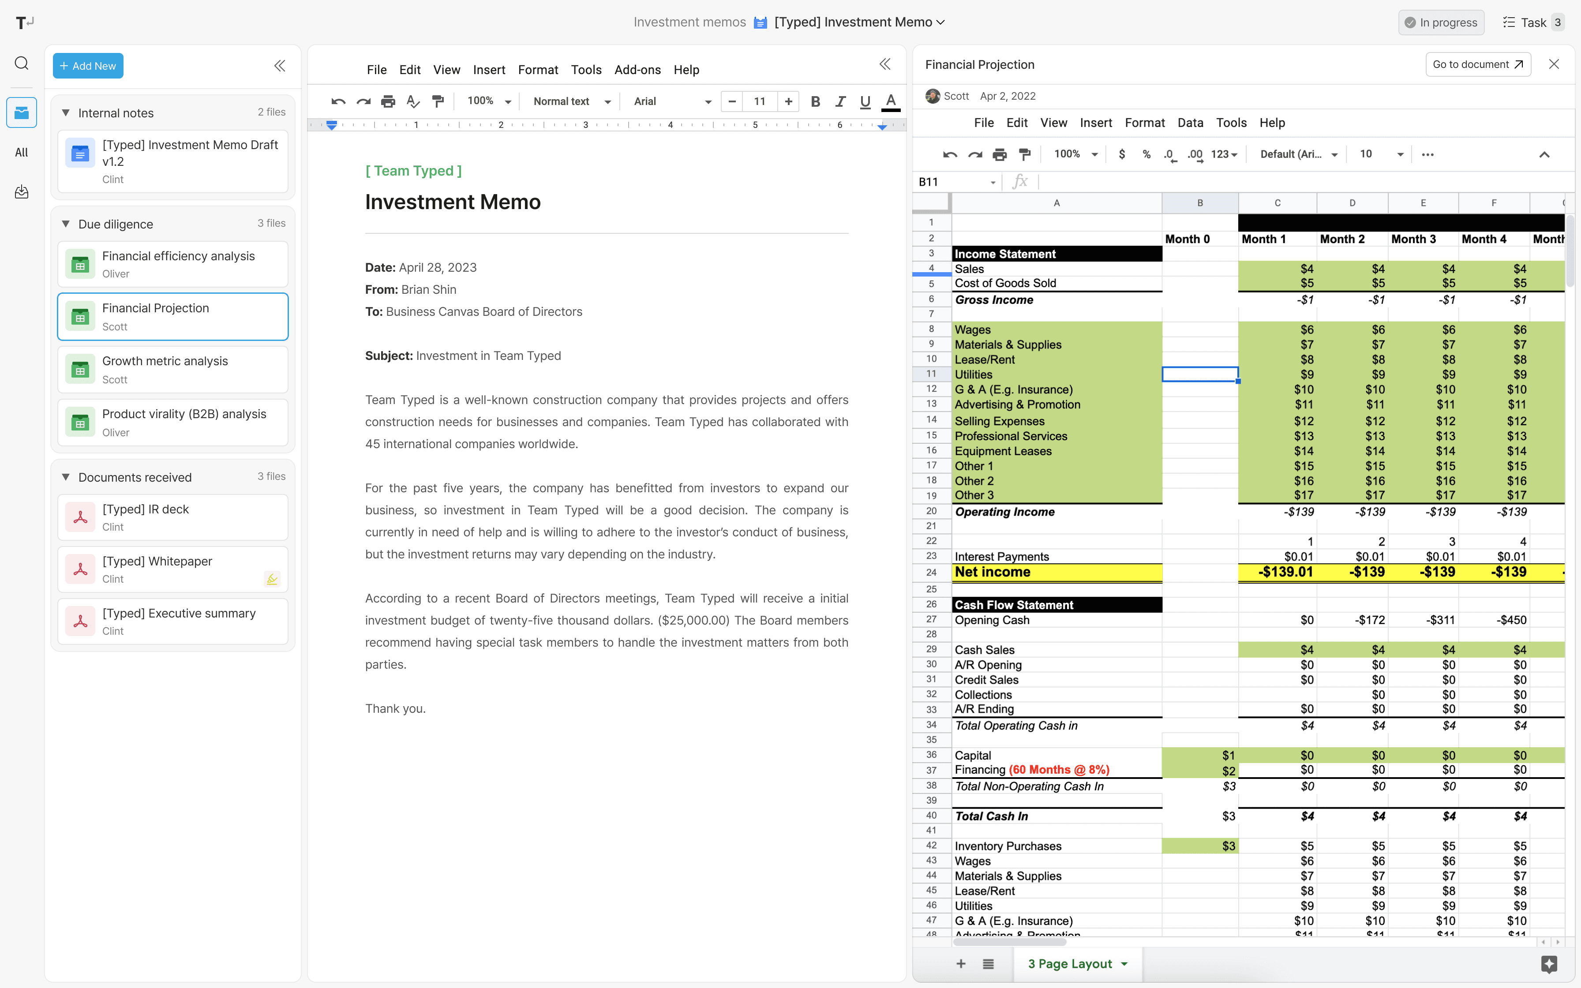The width and height of the screenshot is (1581, 988).
Task: Print the Financial Projection spreadsheet
Action: pos(1000,154)
